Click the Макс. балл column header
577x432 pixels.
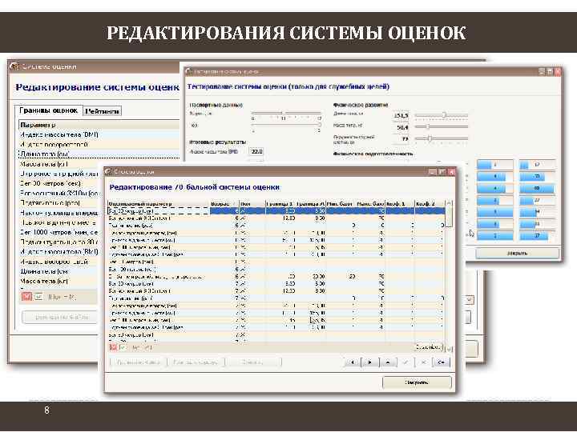(370, 203)
